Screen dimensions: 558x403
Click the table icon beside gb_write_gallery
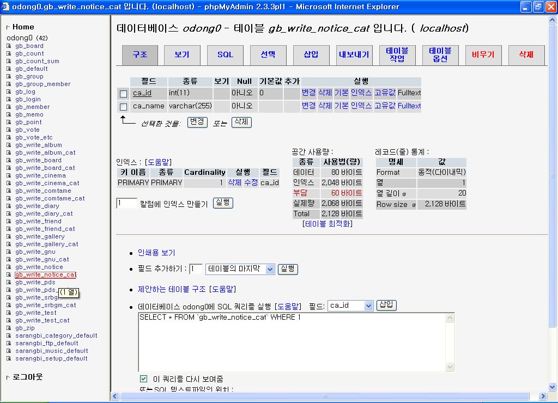[9, 237]
